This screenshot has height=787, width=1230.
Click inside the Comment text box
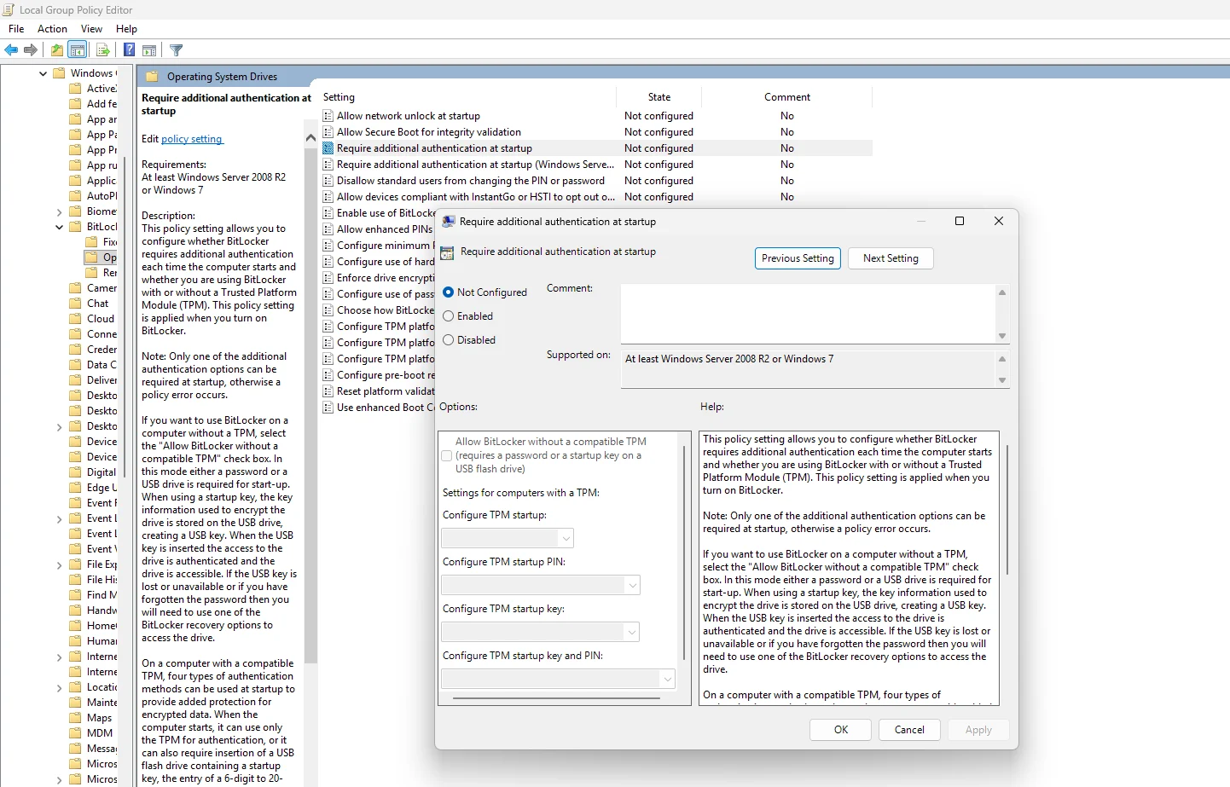coord(808,314)
